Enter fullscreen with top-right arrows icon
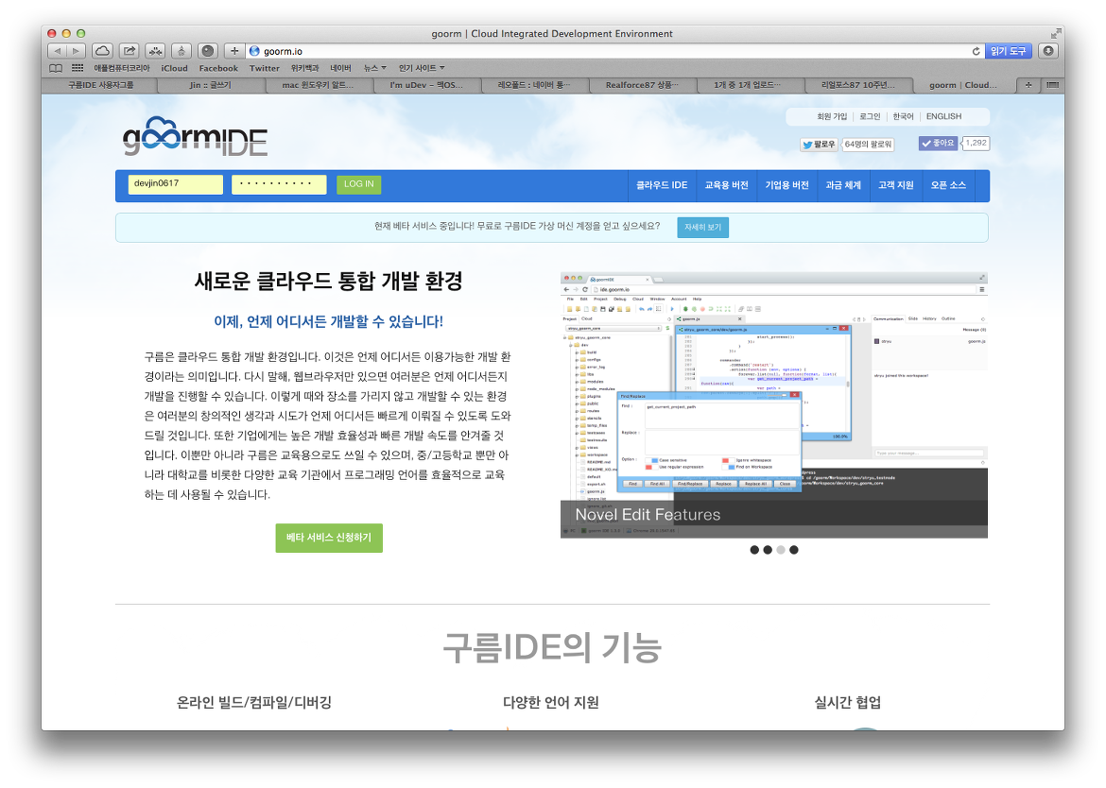Screen dimensions: 1106x788 coord(1056,33)
